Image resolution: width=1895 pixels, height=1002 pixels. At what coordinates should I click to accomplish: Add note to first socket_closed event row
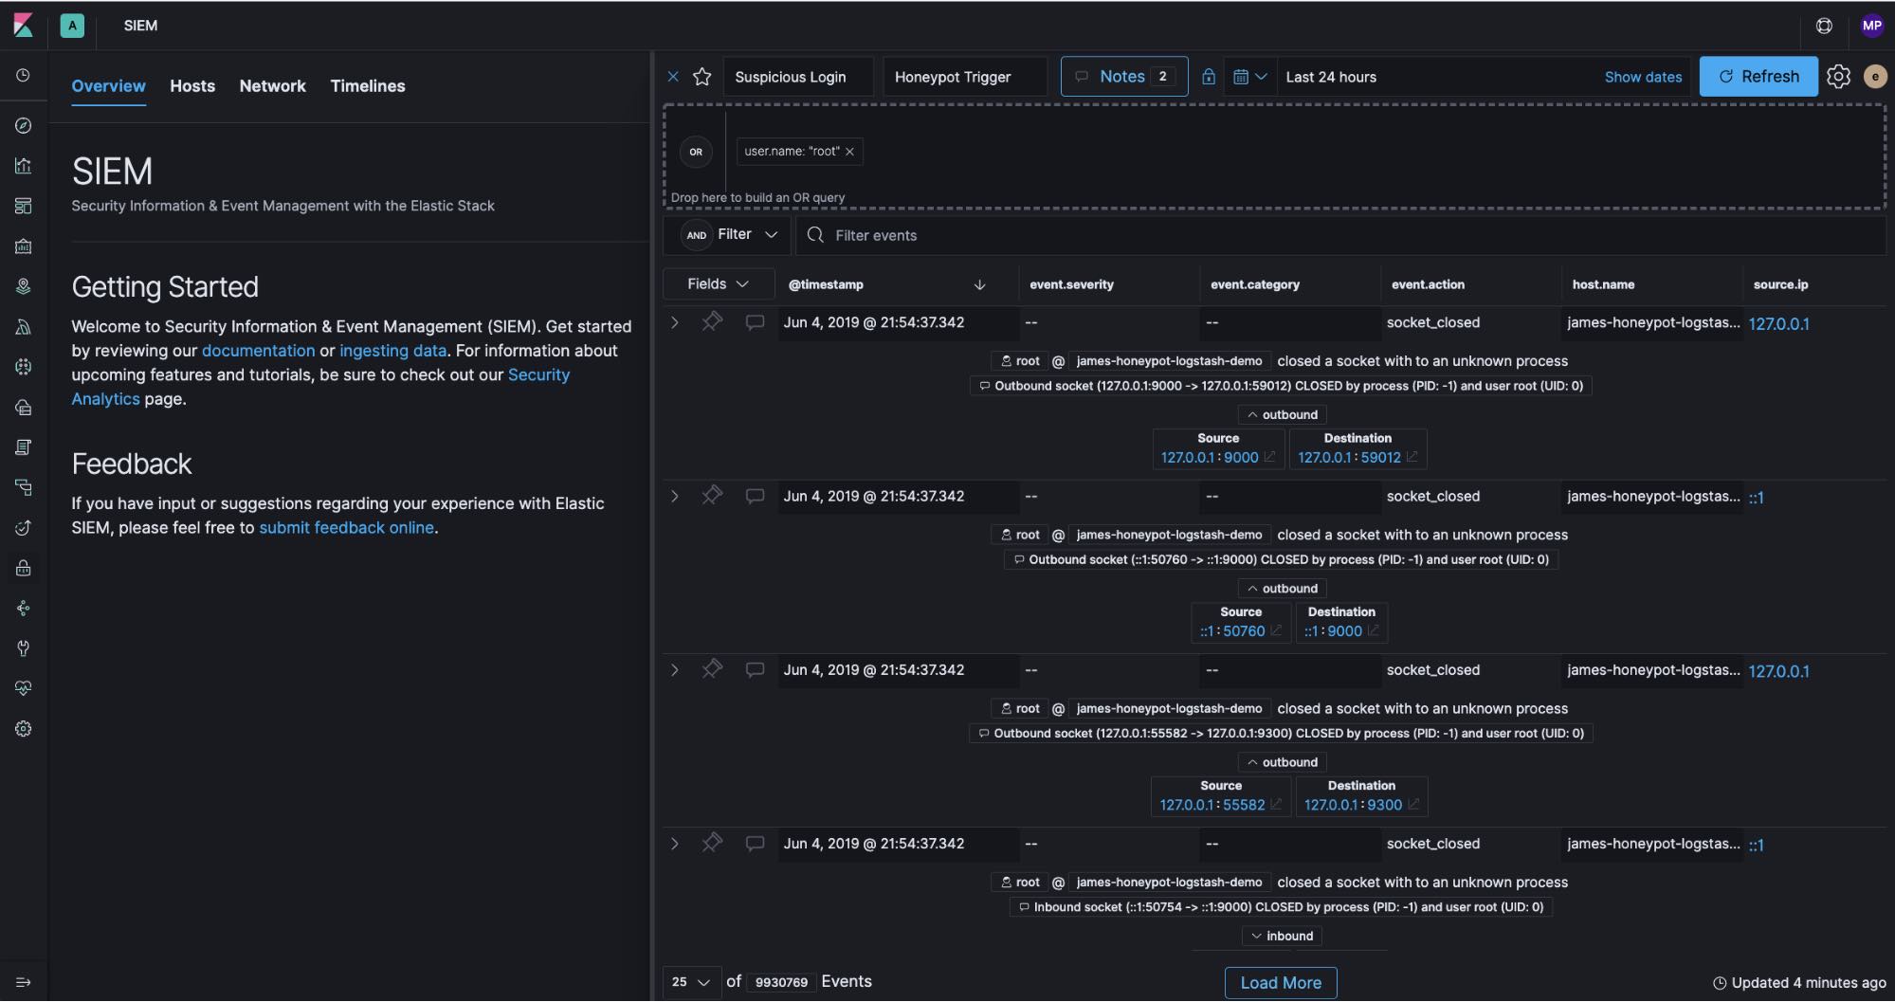point(755,322)
